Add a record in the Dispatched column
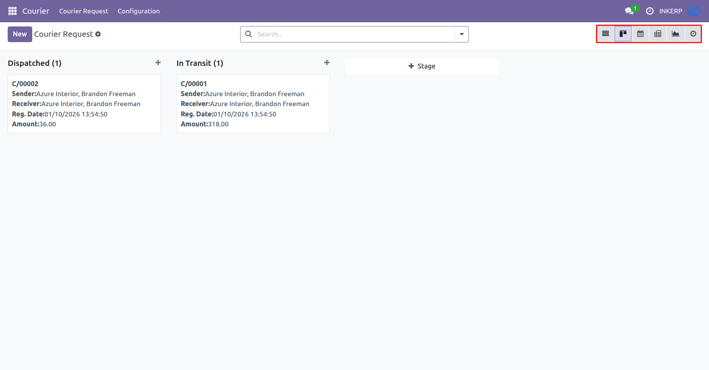 pos(158,62)
